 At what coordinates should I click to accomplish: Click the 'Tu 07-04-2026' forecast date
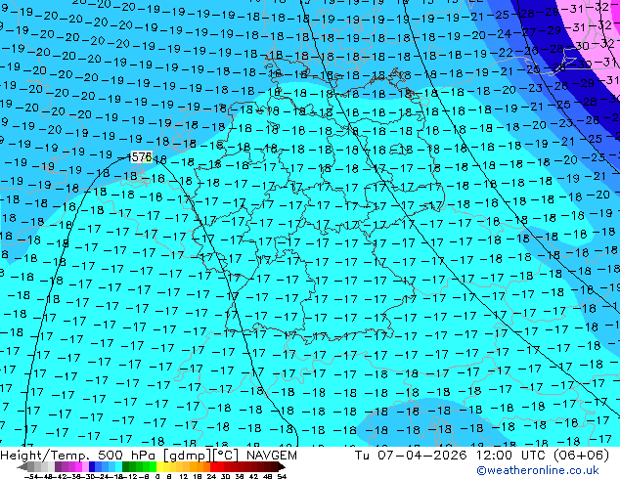[x=411, y=456]
